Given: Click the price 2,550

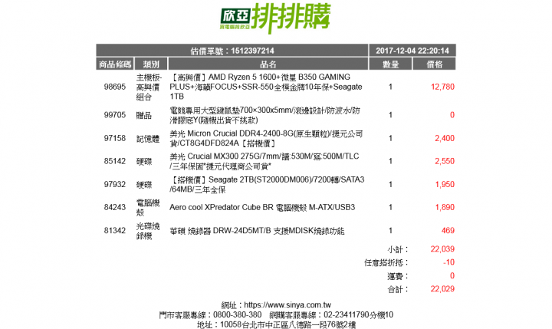Looking at the screenshot, I should (x=445, y=161).
